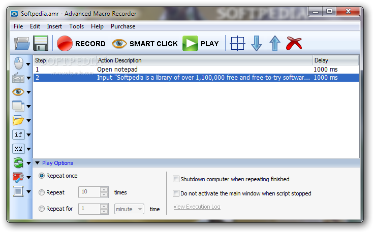Insert a smart click eye action in sidebar

click(18, 92)
